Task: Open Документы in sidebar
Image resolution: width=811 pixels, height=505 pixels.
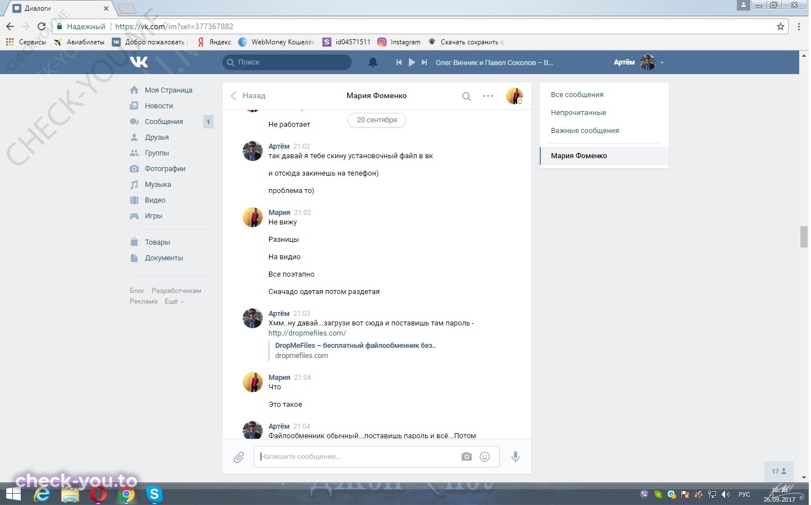Action: click(x=164, y=258)
